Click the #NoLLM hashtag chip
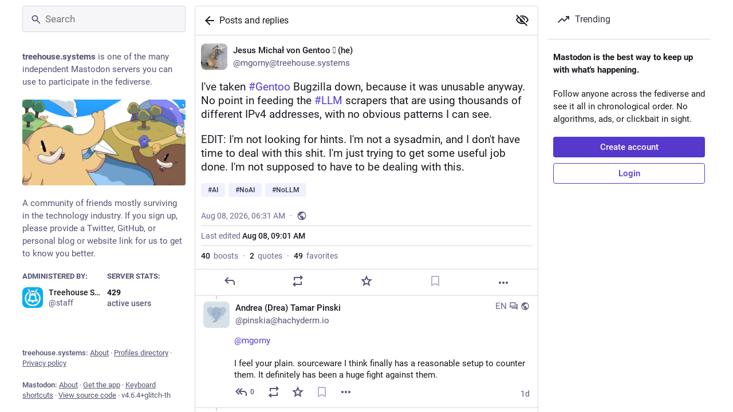Viewport: 733px width, 412px height. (x=286, y=190)
